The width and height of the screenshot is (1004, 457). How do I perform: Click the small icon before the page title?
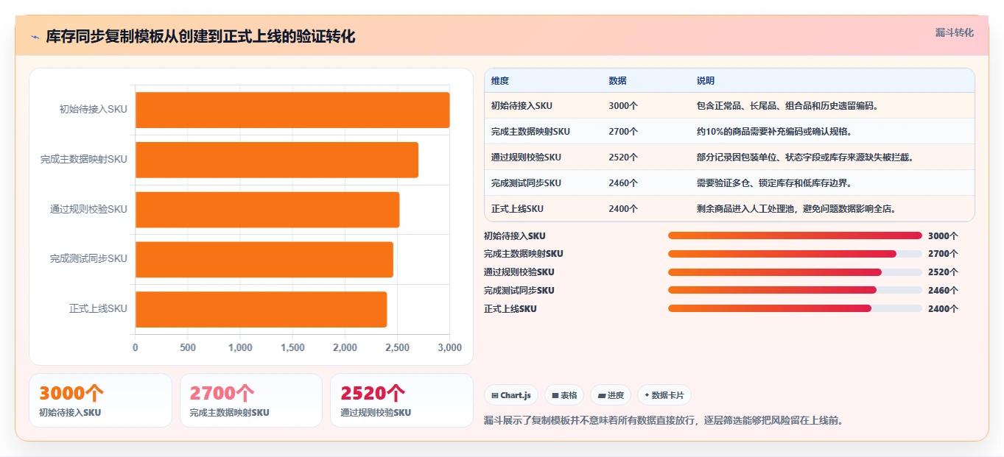pyautogui.click(x=35, y=37)
